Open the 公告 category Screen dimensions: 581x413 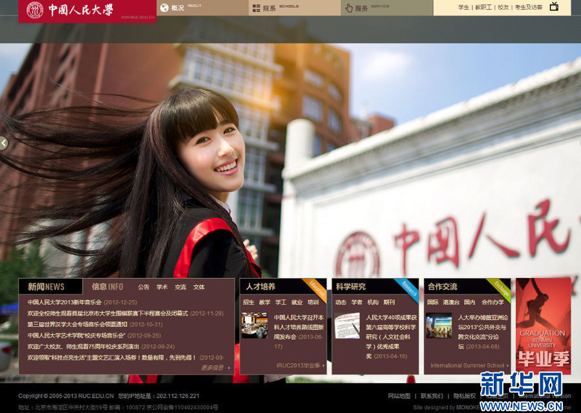coord(143,287)
